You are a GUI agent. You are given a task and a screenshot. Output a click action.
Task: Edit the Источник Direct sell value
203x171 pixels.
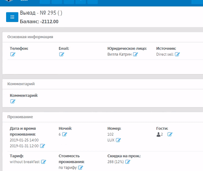[177, 54]
